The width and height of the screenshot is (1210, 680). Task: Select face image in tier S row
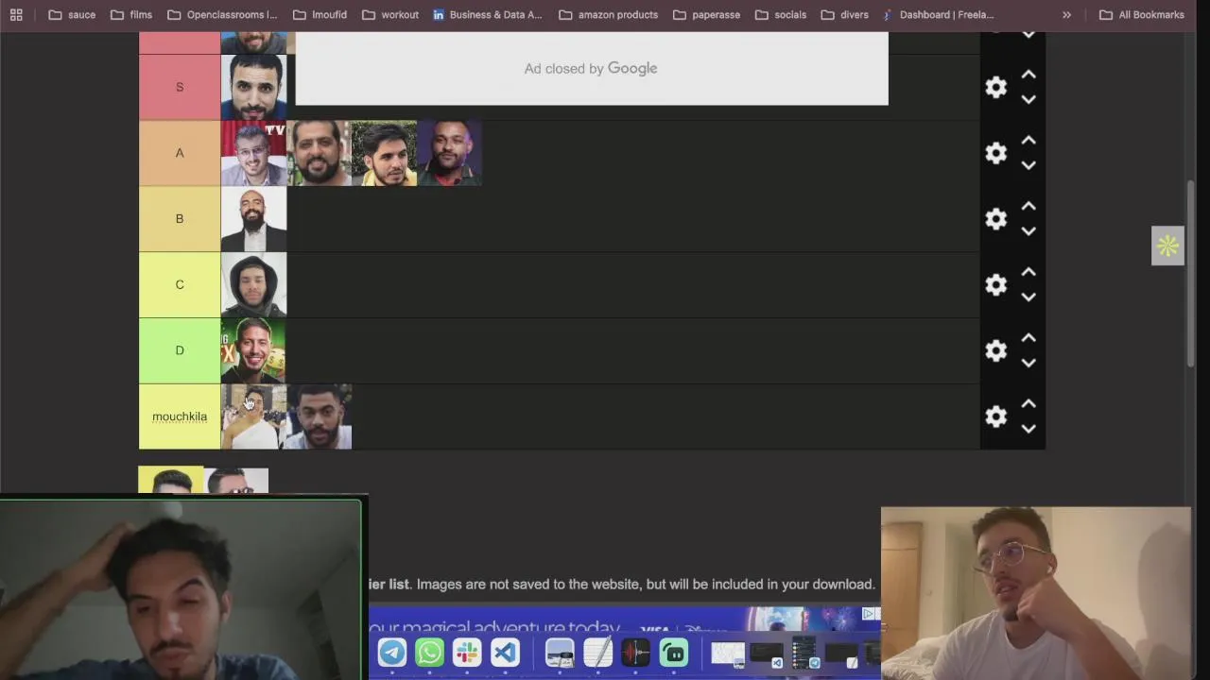pyautogui.click(x=253, y=87)
